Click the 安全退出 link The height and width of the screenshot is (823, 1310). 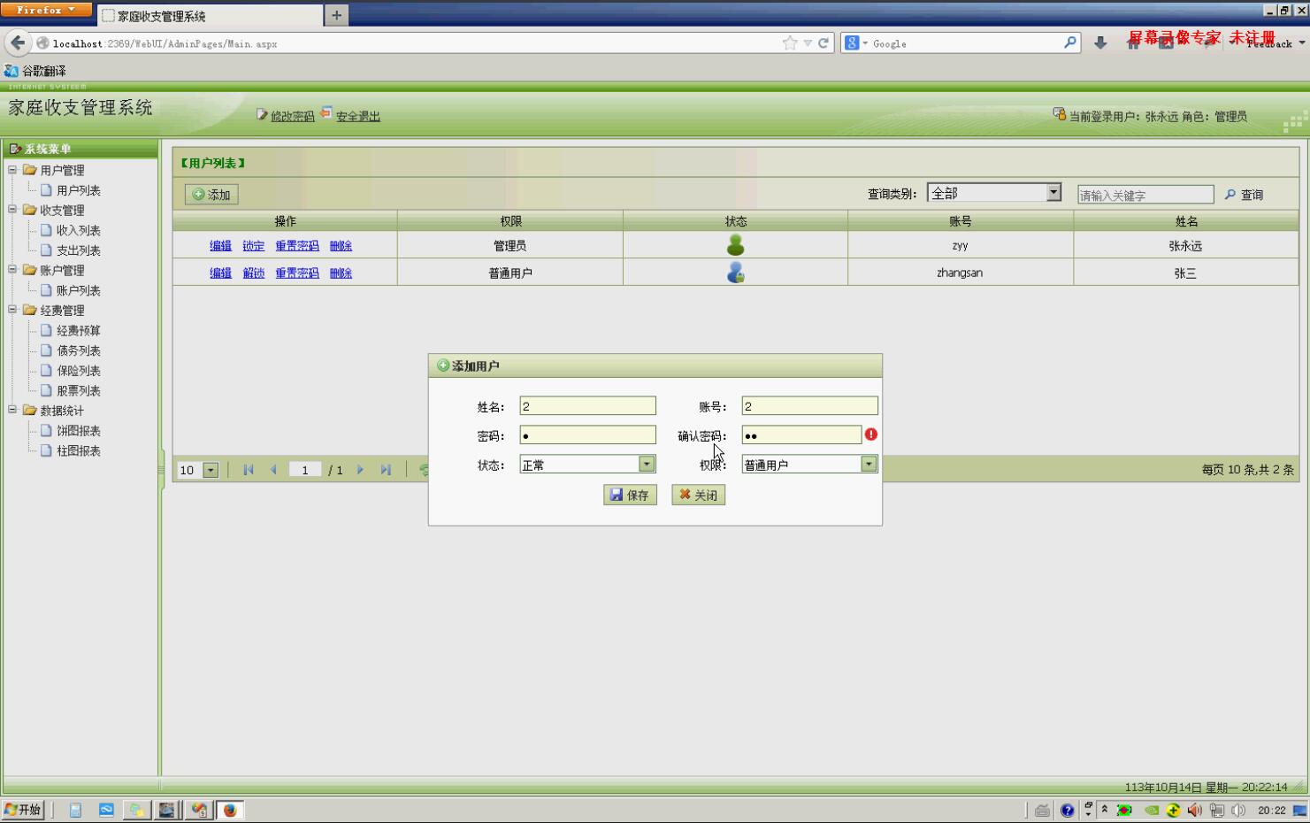coord(357,116)
